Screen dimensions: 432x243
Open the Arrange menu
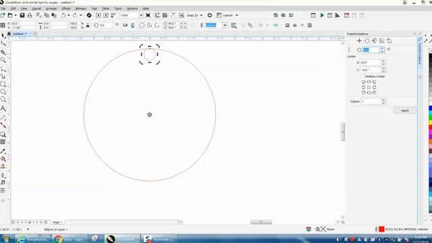click(51, 9)
